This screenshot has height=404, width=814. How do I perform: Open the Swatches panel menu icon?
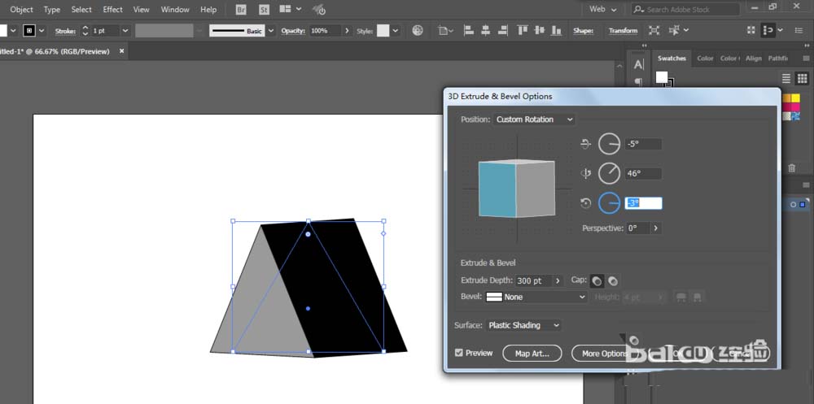coord(806,59)
